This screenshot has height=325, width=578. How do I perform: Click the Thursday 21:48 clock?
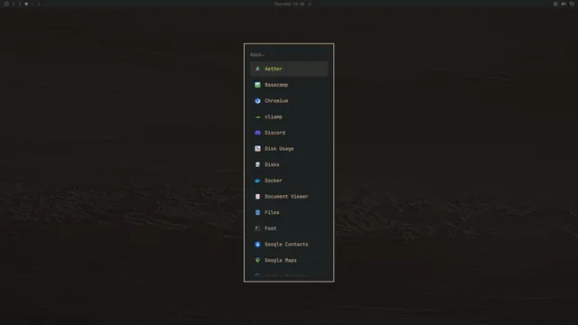click(x=289, y=4)
